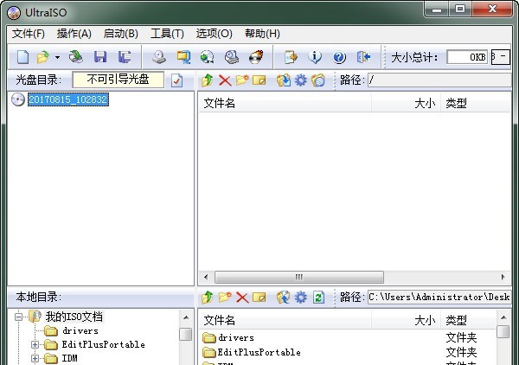Click local file list scrollbar up arrow

pos(503,317)
